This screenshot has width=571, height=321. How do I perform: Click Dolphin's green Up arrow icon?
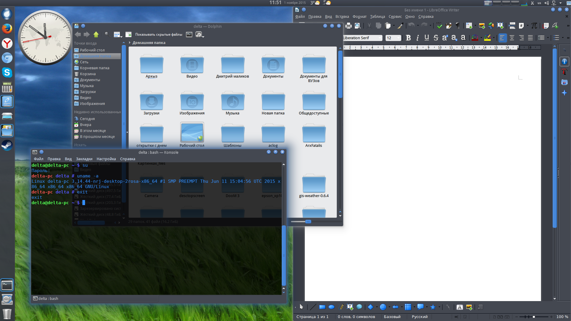pyautogui.click(x=96, y=35)
